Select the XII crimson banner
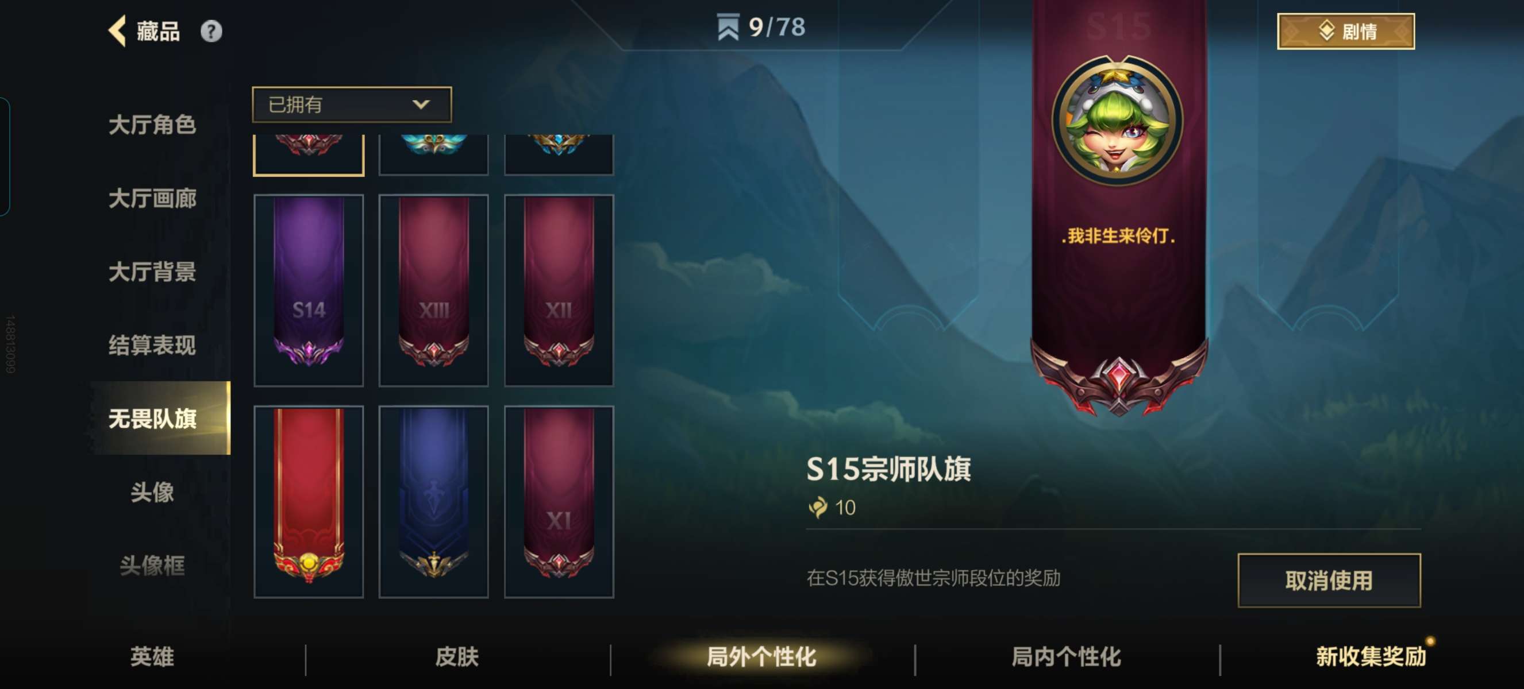This screenshot has width=1524, height=689. pos(559,291)
